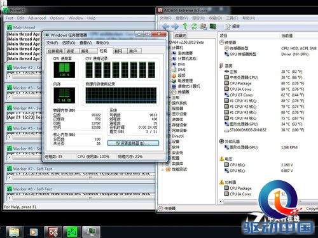Open AIDA64 文件(F) menu
This screenshot has height=238, width=318.
pos(165,18)
